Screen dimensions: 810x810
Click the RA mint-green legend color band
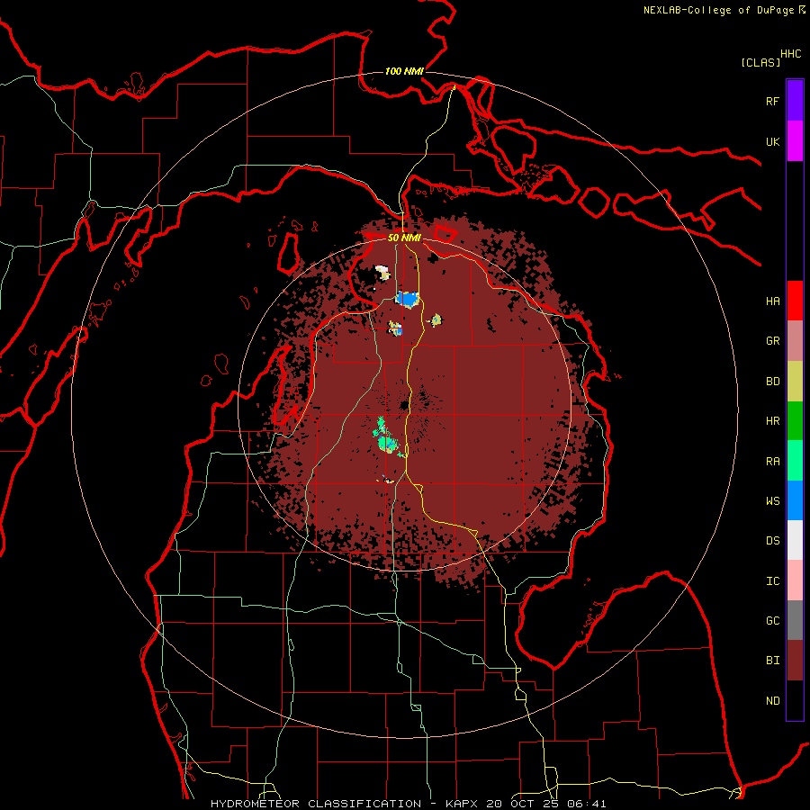pyautogui.click(x=795, y=461)
